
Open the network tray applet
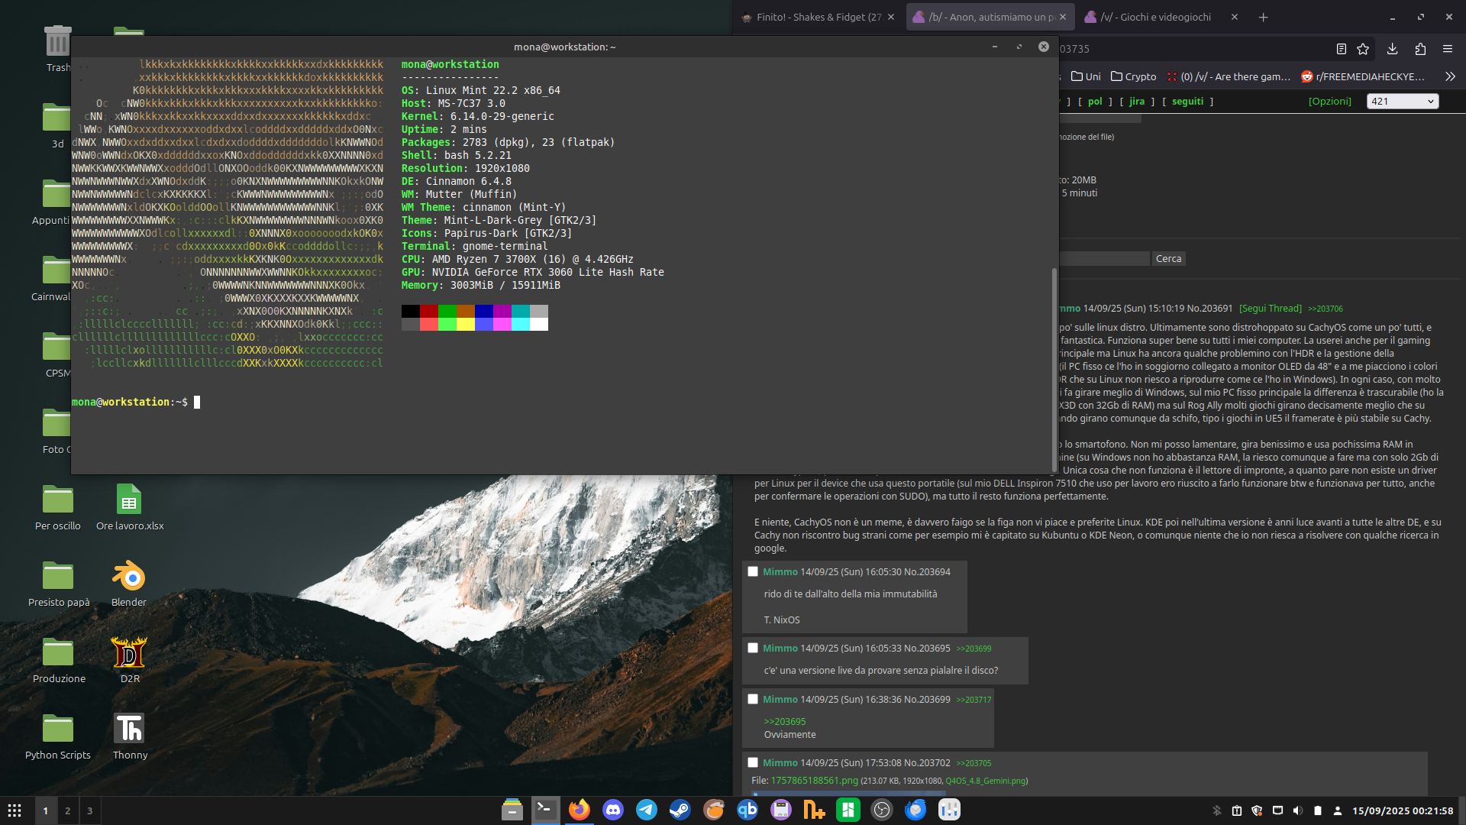pyautogui.click(x=1277, y=810)
